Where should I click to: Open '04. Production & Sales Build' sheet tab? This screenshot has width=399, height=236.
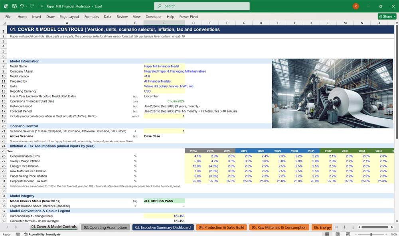(x=221, y=227)
